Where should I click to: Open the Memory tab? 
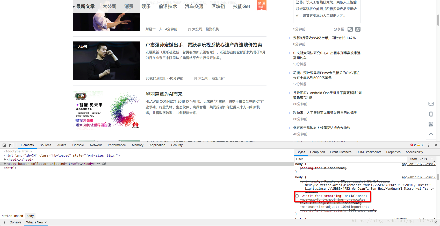point(138,145)
